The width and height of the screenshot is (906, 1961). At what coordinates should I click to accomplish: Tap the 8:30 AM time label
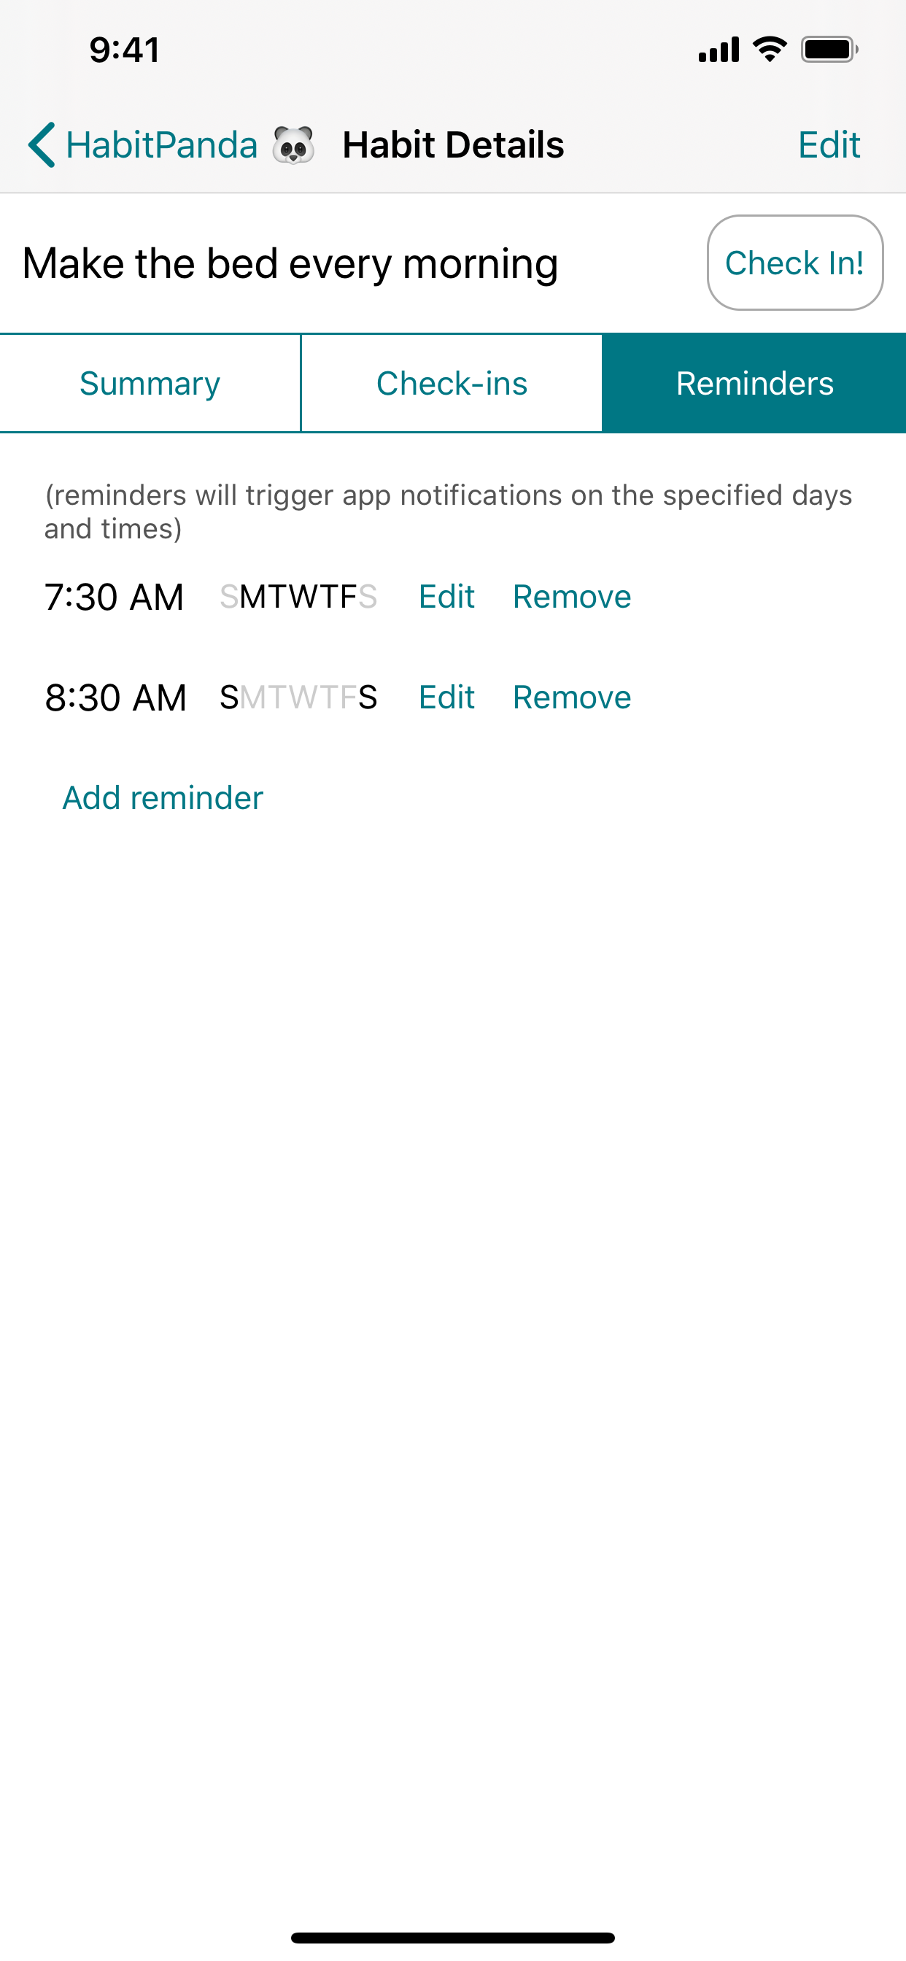click(116, 697)
